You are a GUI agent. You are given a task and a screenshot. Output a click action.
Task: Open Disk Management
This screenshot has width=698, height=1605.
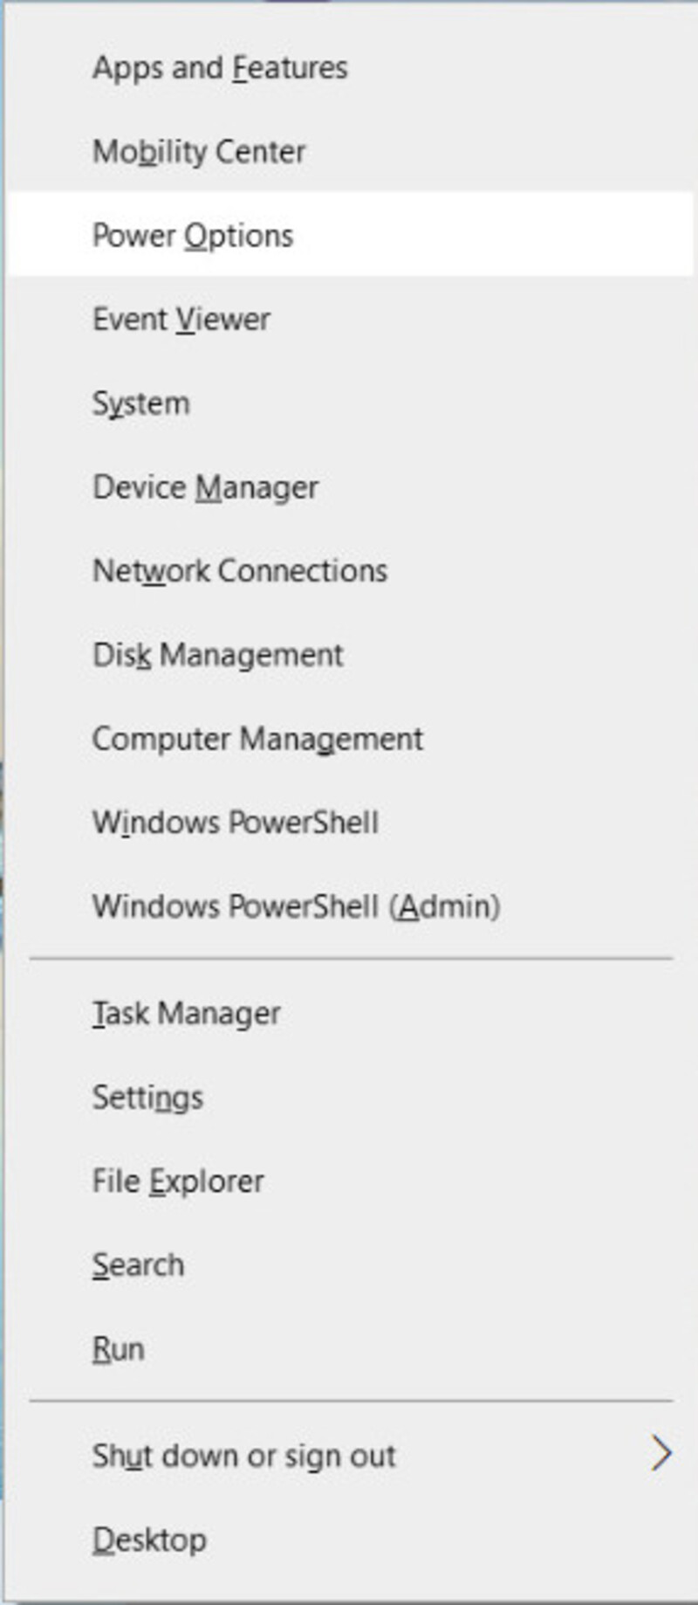pyautogui.click(x=350, y=654)
